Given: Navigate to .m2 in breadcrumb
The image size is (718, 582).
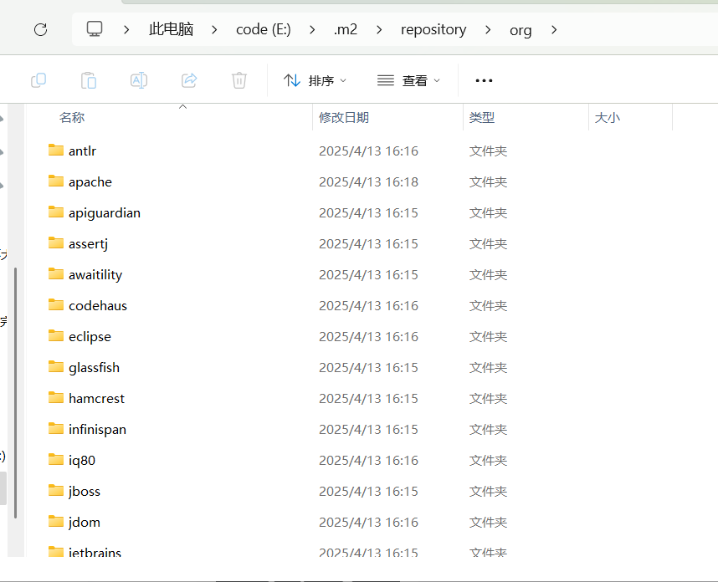Looking at the screenshot, I should coord(346,30).
